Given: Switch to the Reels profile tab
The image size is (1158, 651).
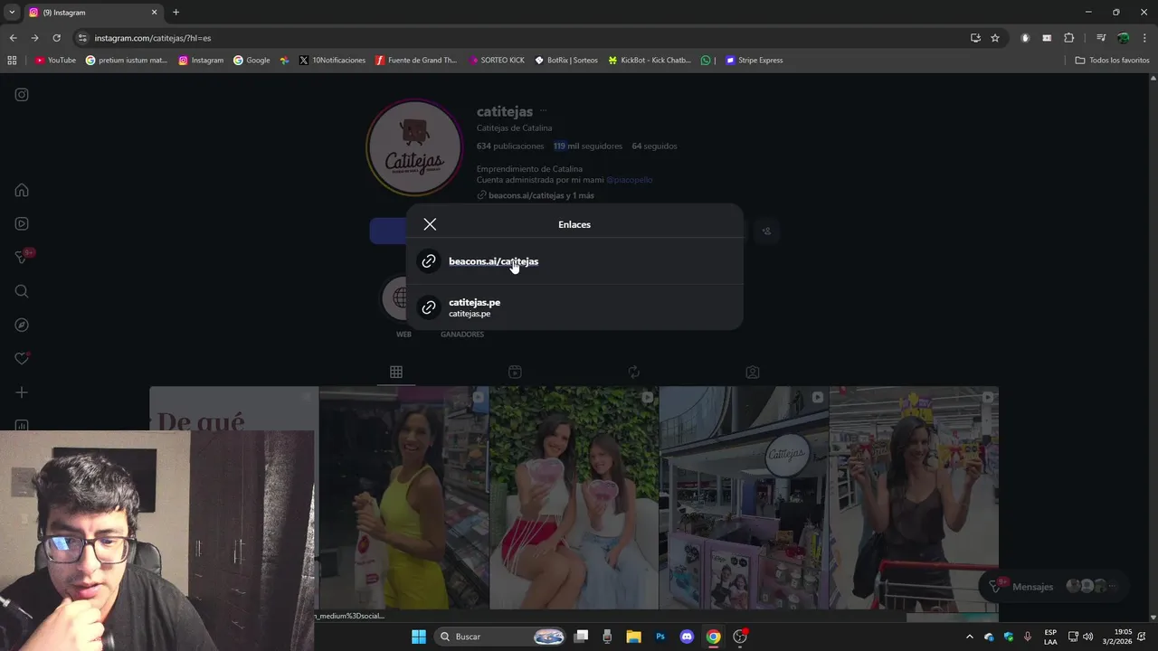Looking at the screenshot, I should pyautogui.click(x=515, y=372).
